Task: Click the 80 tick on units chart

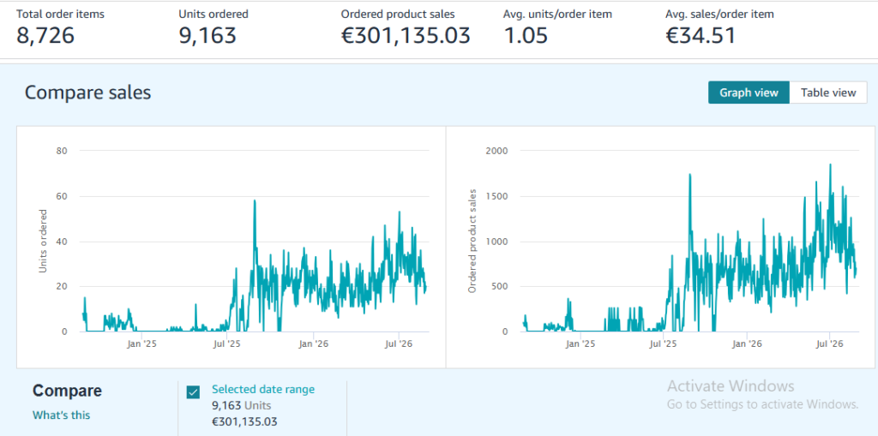Action: (x=62, y=151)
